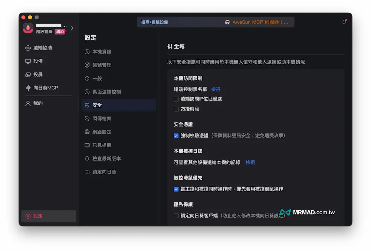Click the 帳號管理 icon
This screenshot has width=371, height=251.
[87, 65]
